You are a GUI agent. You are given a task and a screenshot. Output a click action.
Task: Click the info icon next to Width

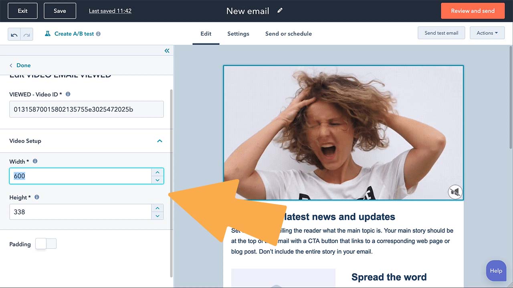[35, 161]
